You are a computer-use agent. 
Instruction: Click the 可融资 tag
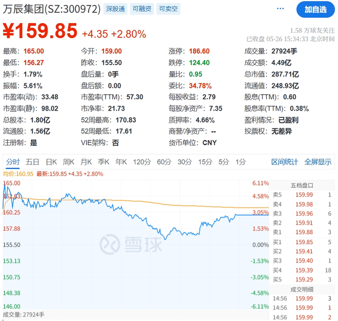[141, 9]
